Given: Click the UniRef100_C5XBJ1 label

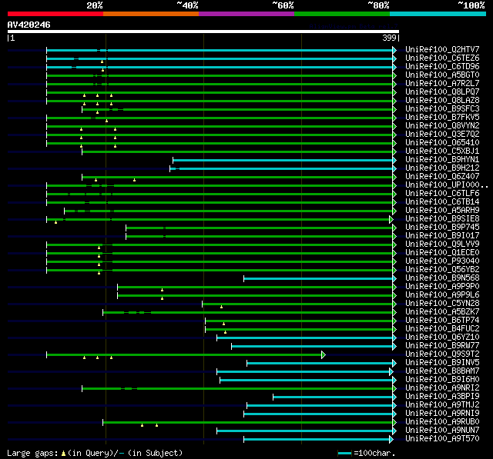Looking at the screenshot, I should coord(442,151).
